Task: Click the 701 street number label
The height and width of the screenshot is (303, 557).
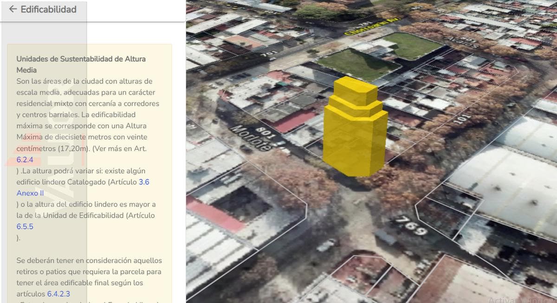Action: (x=269, y=54)
